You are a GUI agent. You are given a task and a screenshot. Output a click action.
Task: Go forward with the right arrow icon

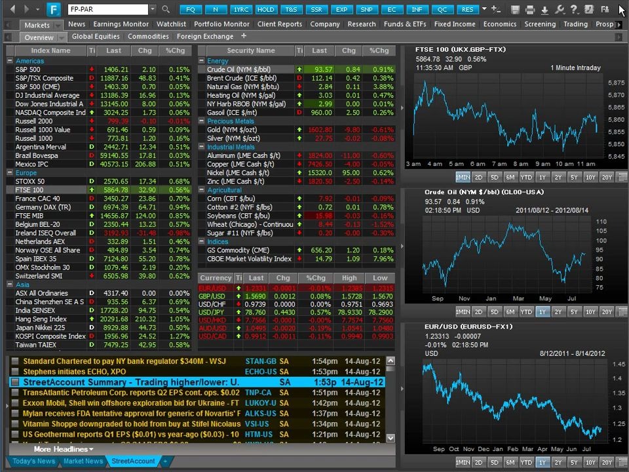26,9
